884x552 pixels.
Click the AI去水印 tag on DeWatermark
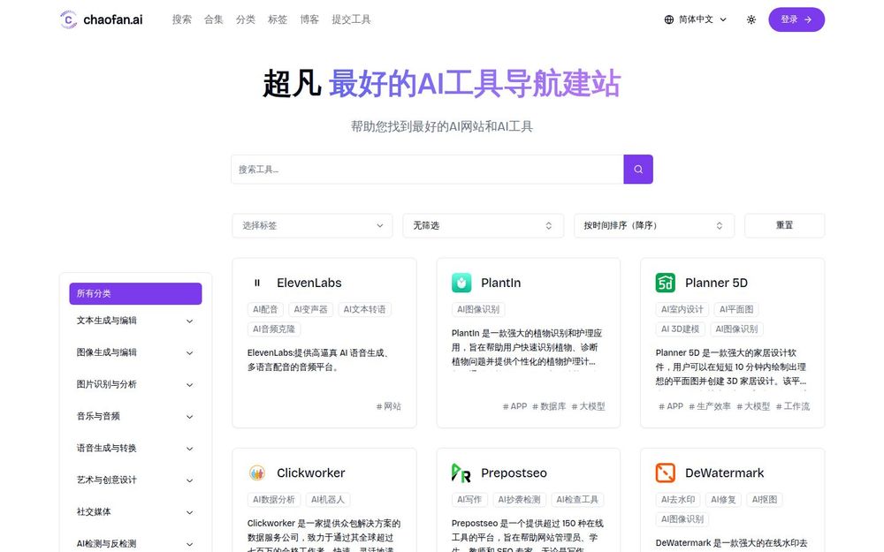point(678,500)
